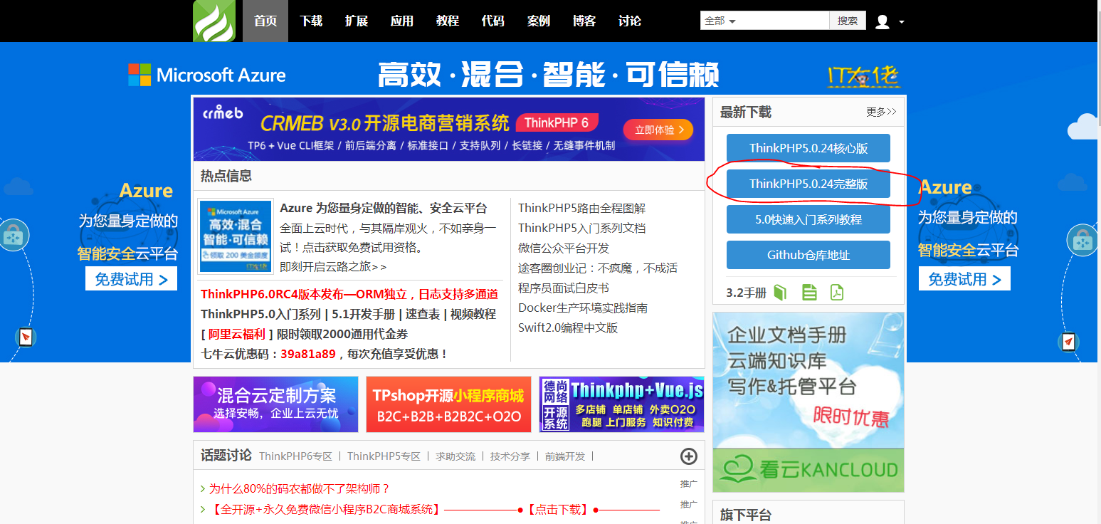Switch to the 前端开发 tab
Image resolution: width=1101 pixels, height=524 pixels.
pyautogui.click(x=565, y=456)
